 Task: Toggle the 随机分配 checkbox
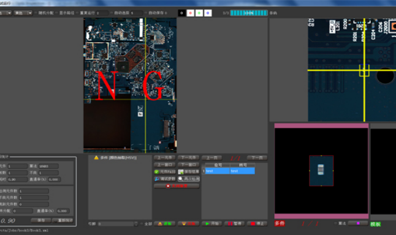tap(36, 13)
